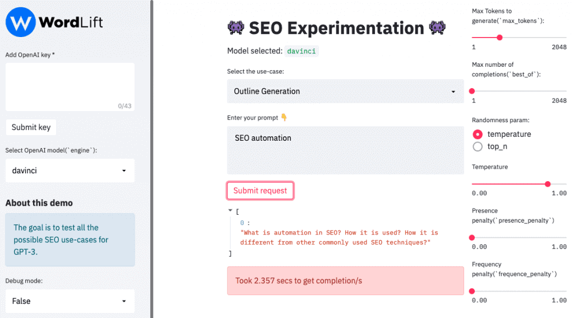Click the Presence penalty slider handle
Viewport: 574px width, 318px height.
pos(472,238)
